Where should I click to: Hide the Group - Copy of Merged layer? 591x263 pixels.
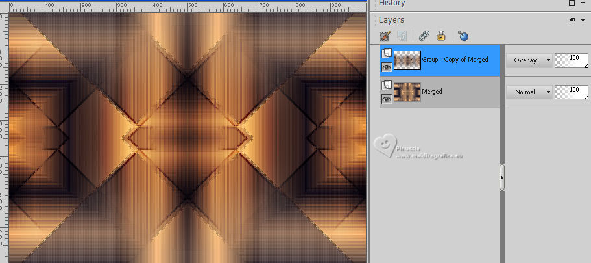click(387, 67)
